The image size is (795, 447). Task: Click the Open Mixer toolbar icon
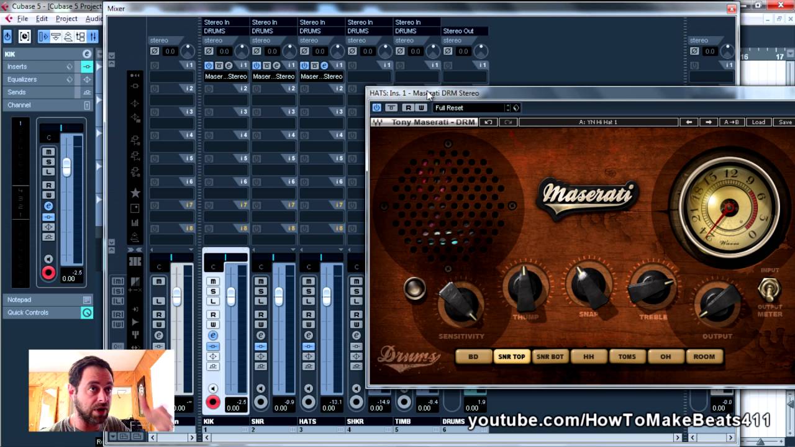[93, 37]
